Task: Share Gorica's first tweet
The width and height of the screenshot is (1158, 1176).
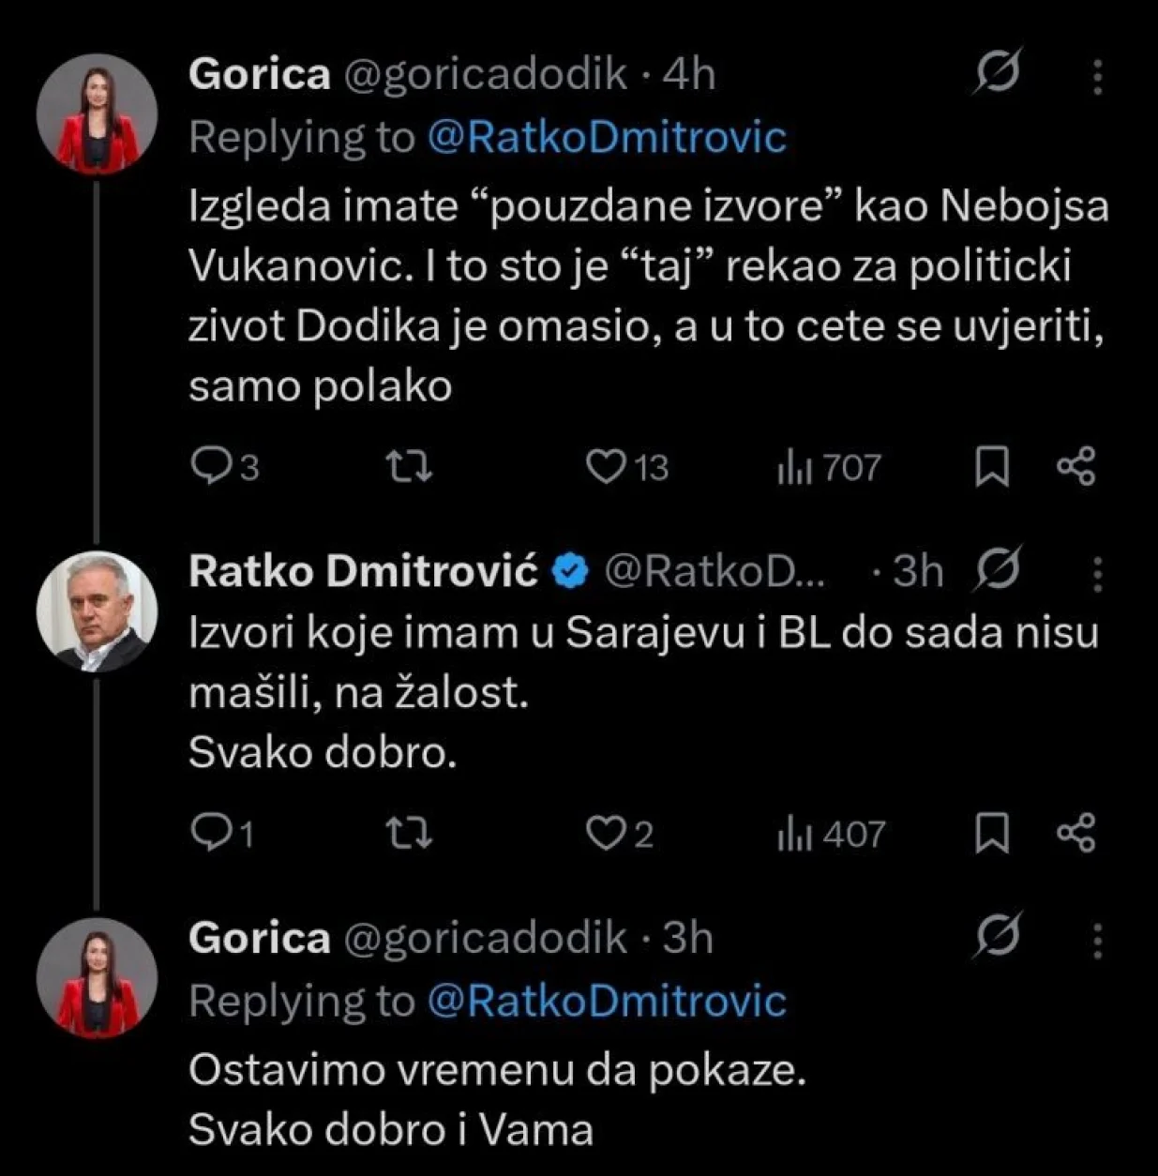Action: point(1077,465)
